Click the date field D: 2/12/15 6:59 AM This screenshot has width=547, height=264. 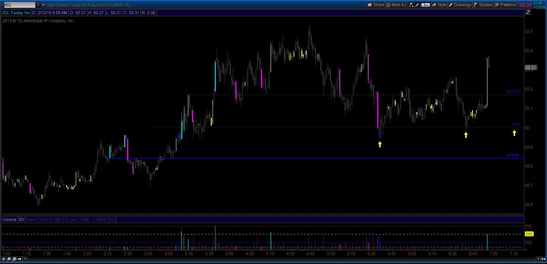pos(50,13)
